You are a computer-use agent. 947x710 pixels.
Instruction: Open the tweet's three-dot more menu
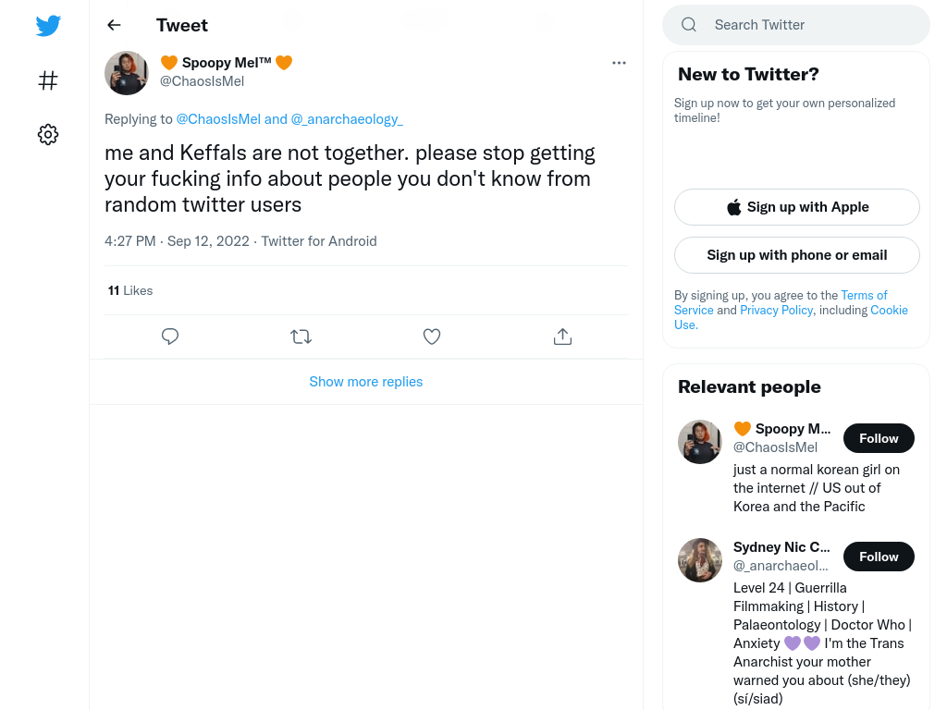point(619,63)
